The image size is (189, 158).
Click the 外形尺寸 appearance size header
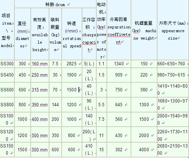(173, 30)
